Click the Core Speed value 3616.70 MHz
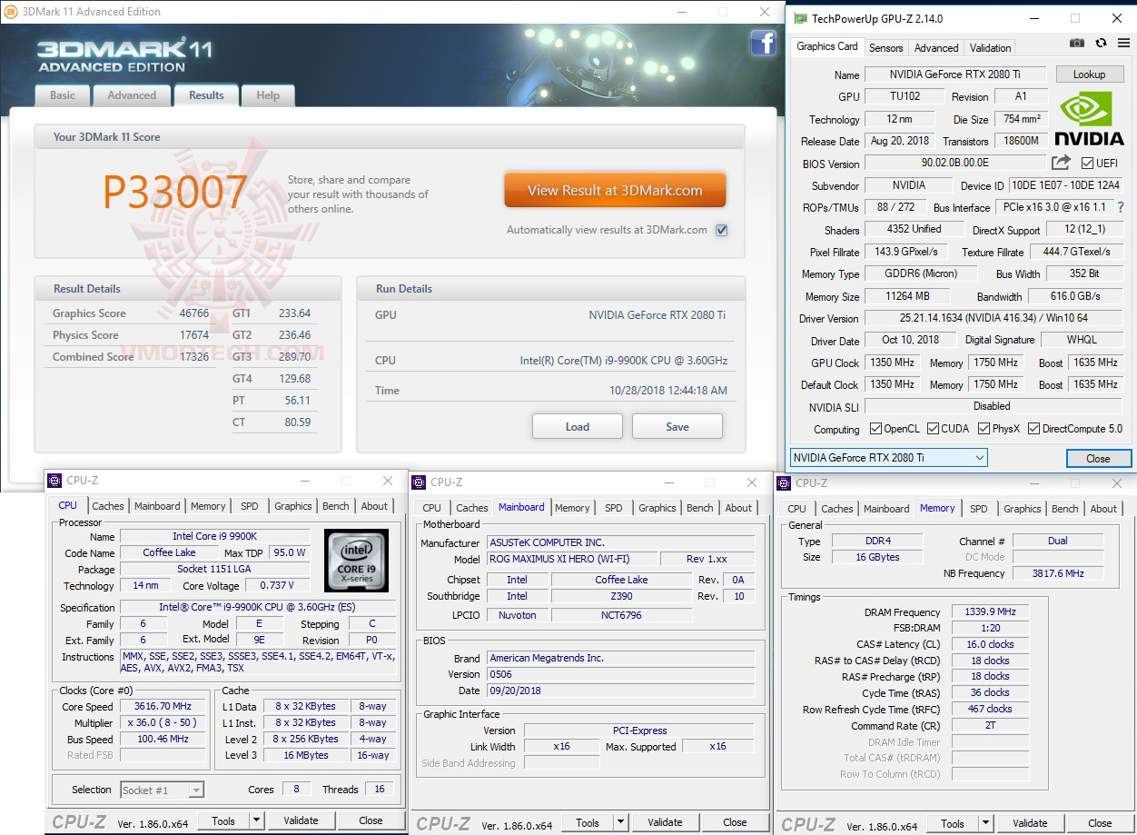The width and height of the screenshot is (1137, 835). [164, 706]
